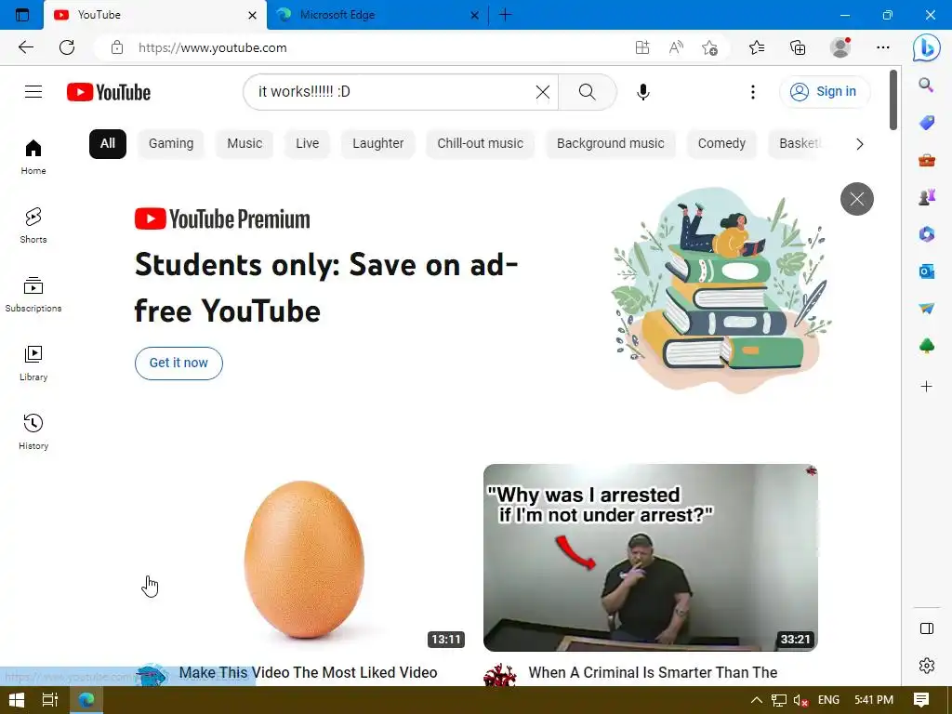
Task: Select the Background music chip
Action: click(610, 144)
